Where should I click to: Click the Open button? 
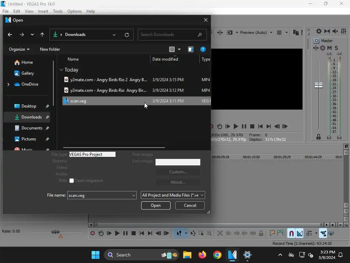(x=156, y=205)
